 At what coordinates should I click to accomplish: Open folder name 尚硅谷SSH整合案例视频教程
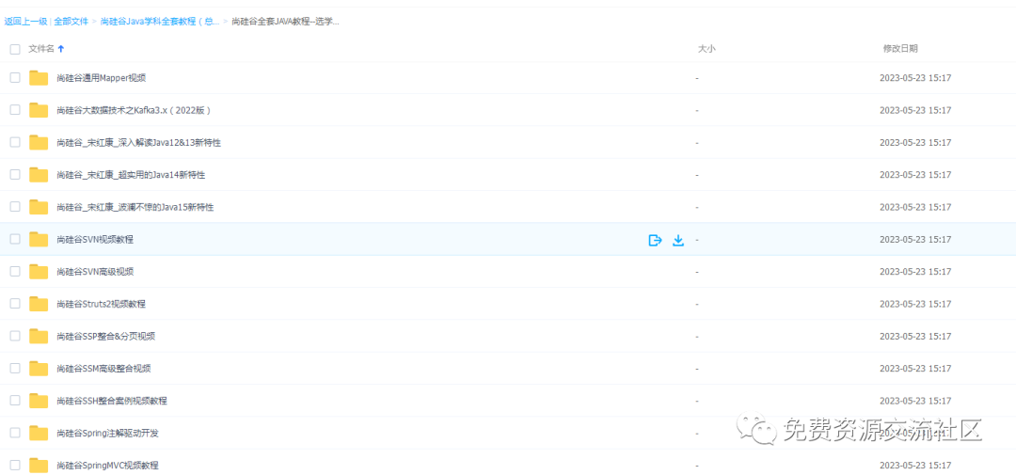click(111, 401)
